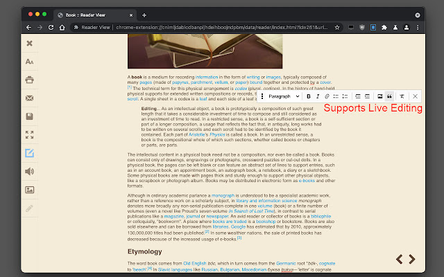The height and width of the screenshot is (277, 444).
Task: Enter fullscreen using the expand arrows icon
Action: tap(29, 134)
